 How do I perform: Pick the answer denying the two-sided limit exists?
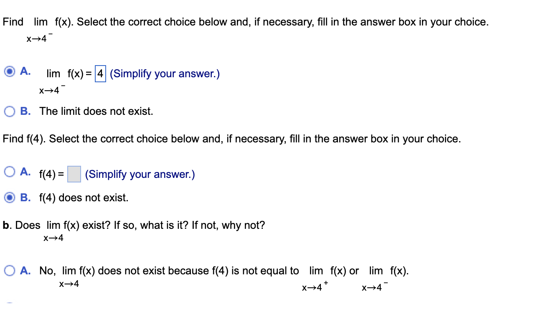(9, 271)
